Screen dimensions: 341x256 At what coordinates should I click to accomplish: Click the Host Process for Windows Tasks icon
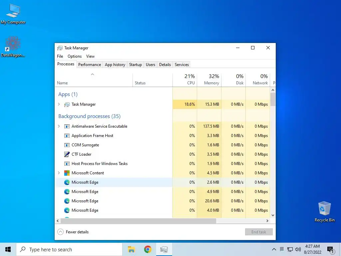67,164
